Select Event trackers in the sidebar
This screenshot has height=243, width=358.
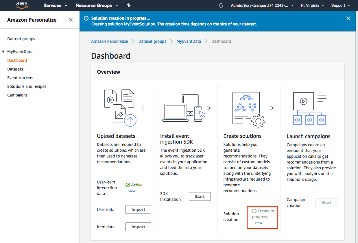click(20, 77)
